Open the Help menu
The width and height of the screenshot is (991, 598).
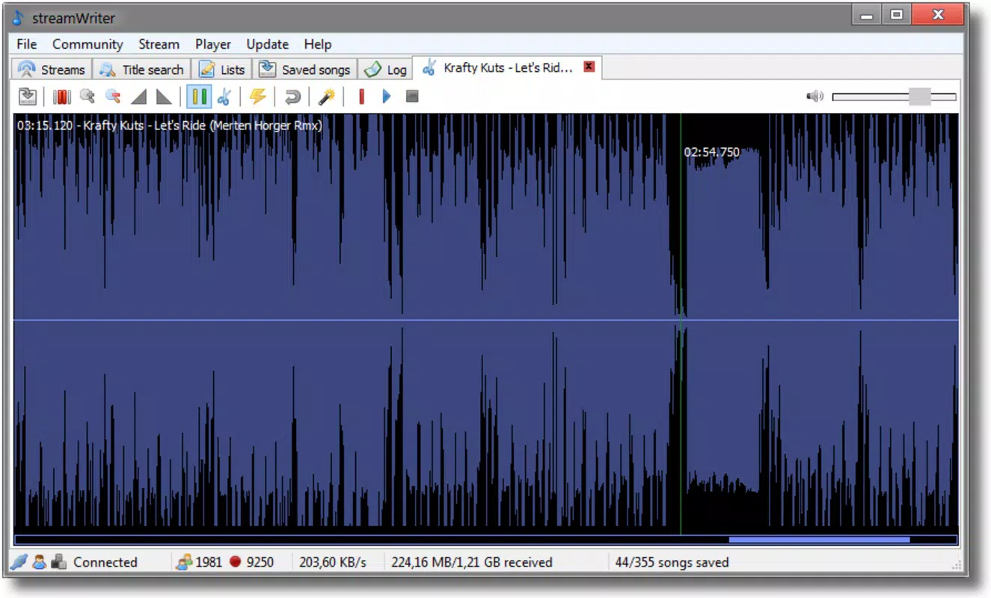tap(318, 44)
